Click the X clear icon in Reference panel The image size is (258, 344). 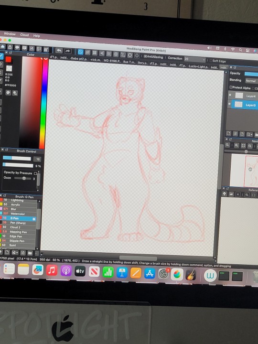238,194
